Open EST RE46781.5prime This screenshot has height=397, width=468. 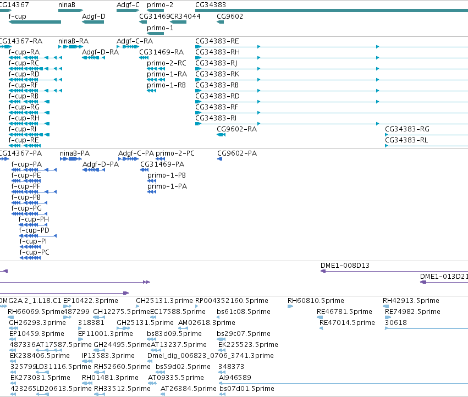320,317
